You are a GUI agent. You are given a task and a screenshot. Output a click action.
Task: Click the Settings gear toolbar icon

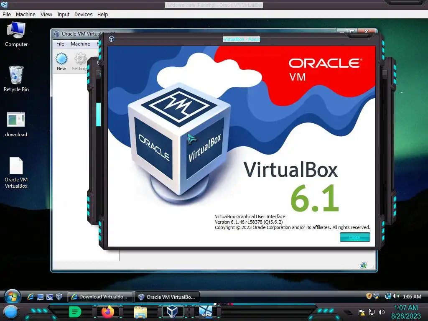[80, 62]
